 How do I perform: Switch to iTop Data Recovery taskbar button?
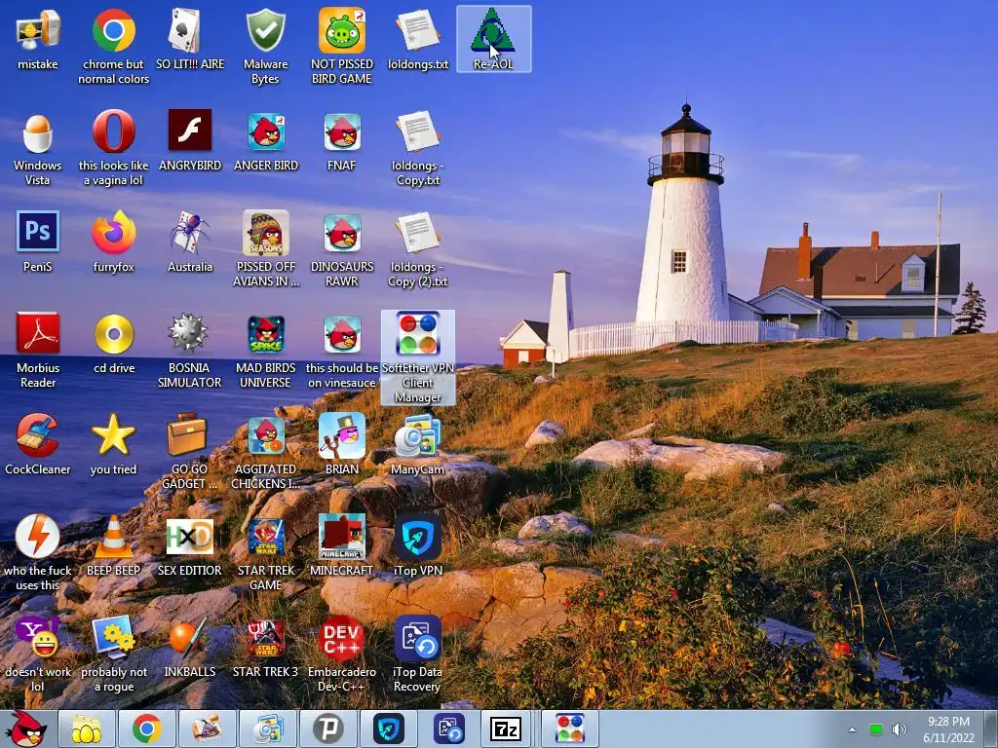point(449,729)
